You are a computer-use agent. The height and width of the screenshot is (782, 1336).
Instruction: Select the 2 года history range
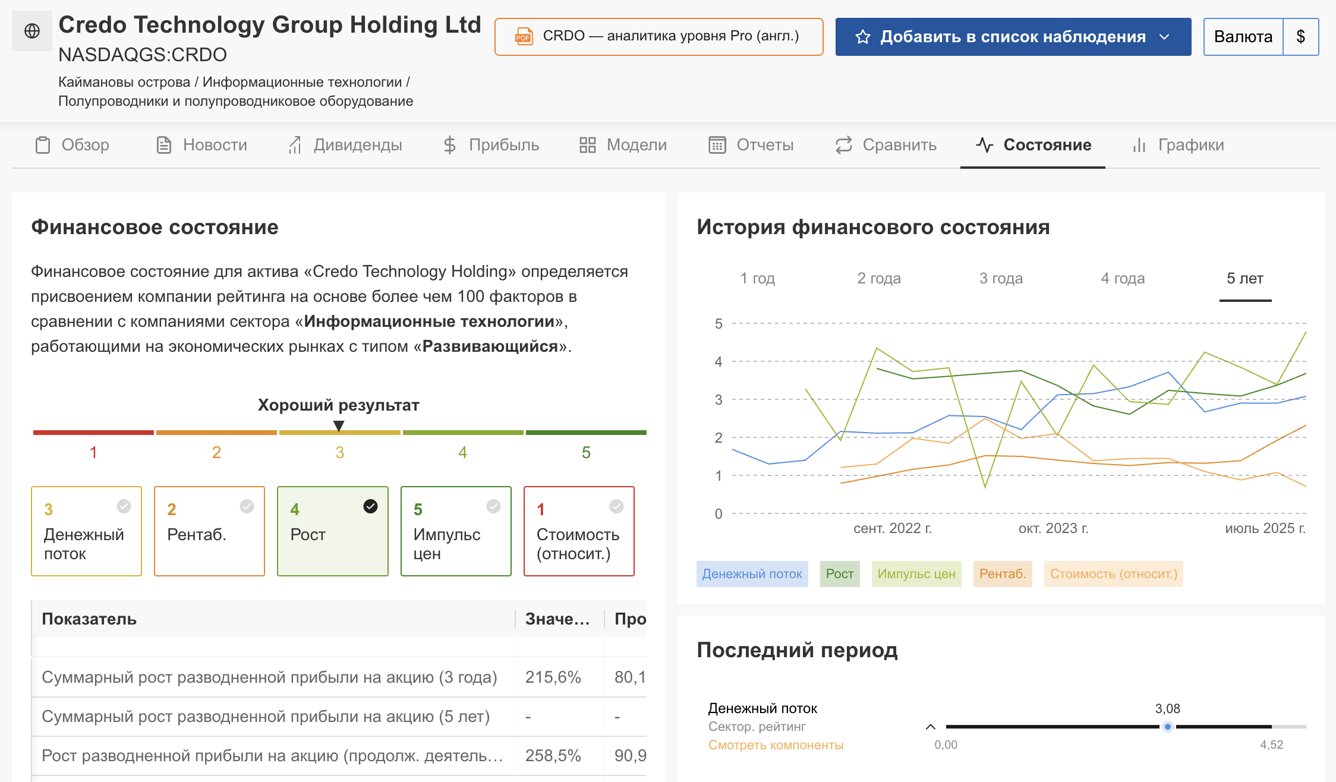879,278
